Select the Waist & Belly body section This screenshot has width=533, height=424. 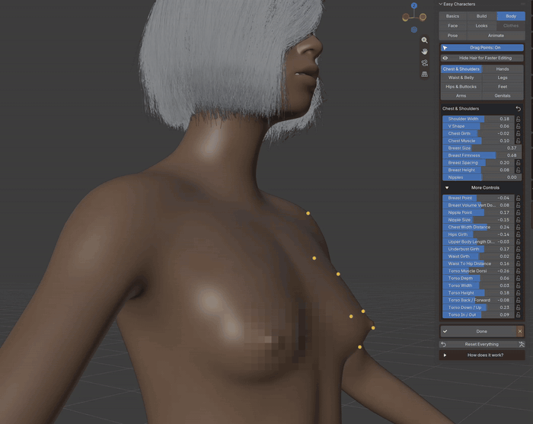click(461, 78)
